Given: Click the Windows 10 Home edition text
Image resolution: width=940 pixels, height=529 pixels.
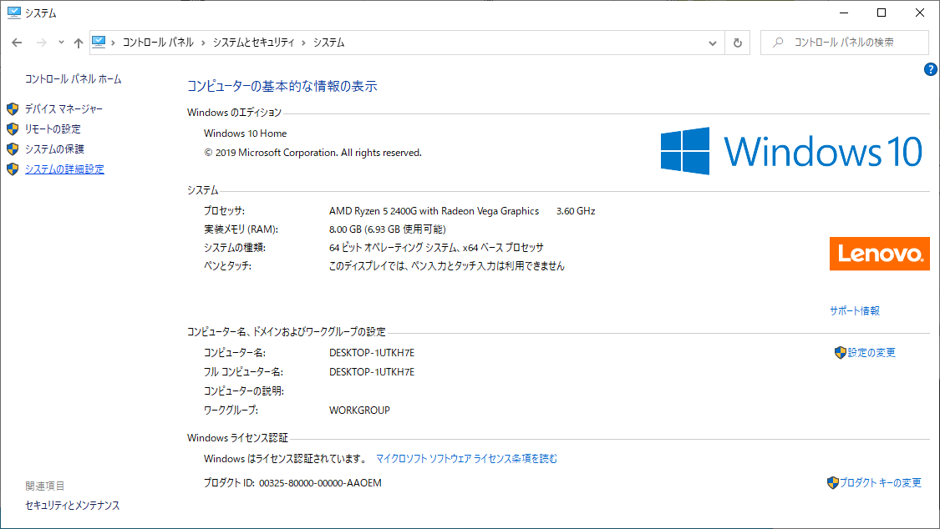Looking at the screenshot, I should (245, 134).
